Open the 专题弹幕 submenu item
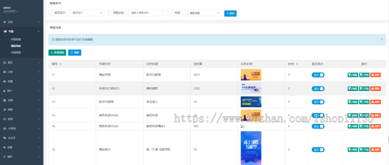 tap(16, 53)
